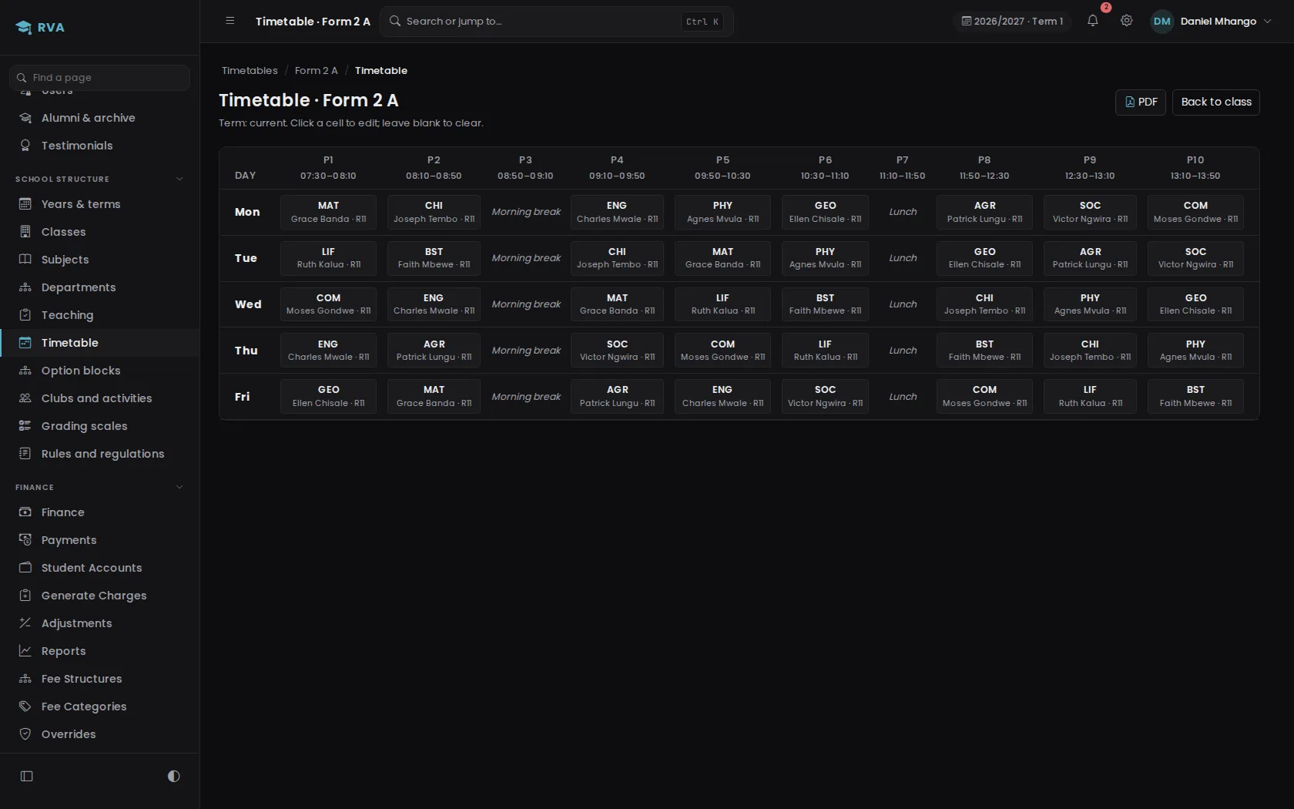
Task: Edit Monday P6 GEO Ellen Chisale cell
Action: [825, 212]
